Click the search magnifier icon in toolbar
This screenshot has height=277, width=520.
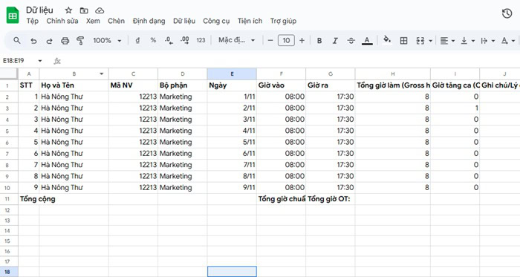(17, 40)
